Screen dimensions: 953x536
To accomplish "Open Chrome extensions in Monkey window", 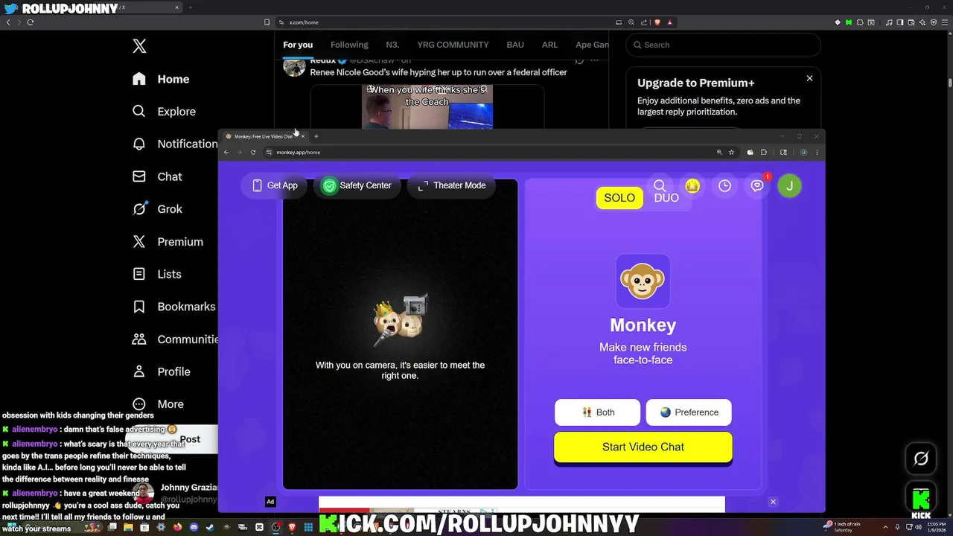I will point(763,152).
